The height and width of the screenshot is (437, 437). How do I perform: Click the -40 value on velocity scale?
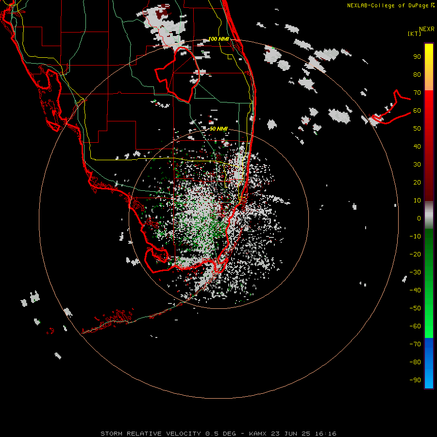click(x=415, y=290)
